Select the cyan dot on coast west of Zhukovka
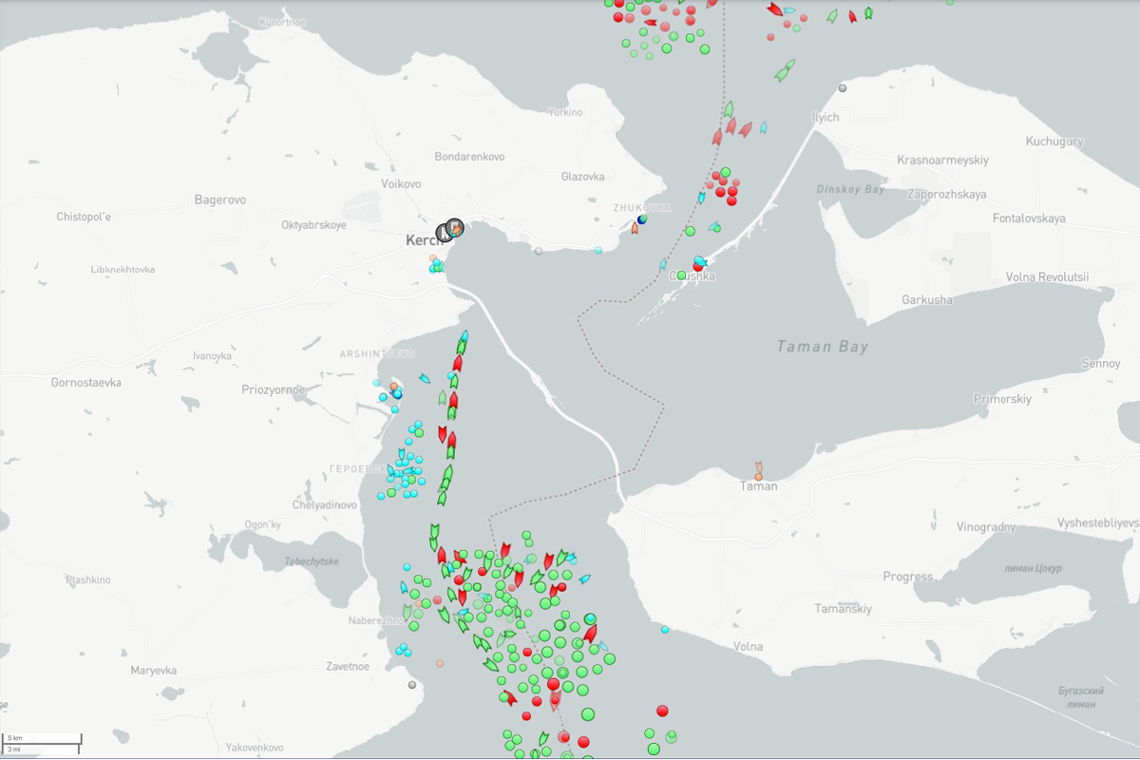Screen dimensions: 1140x760 (598, 251)
